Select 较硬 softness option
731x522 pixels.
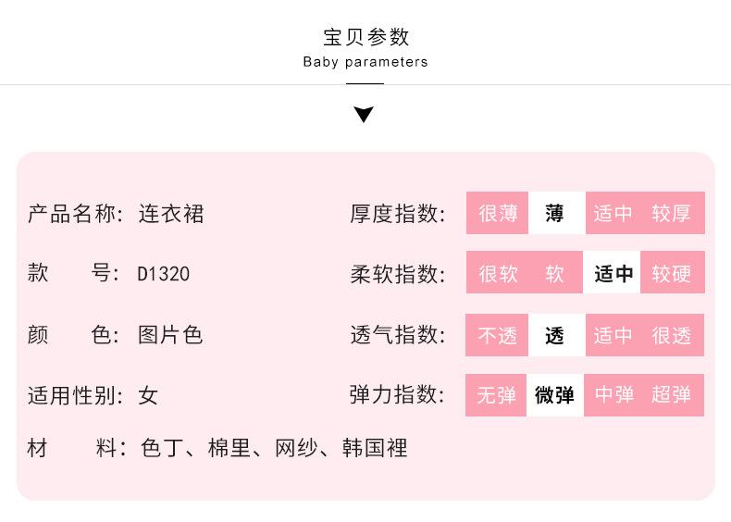pyautogui.click(x=672, y=274)
